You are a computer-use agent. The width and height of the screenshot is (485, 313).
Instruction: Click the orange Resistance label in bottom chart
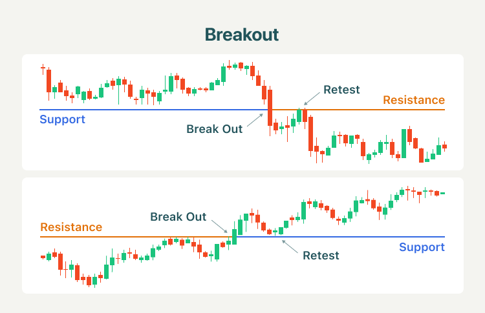(71, 227)
